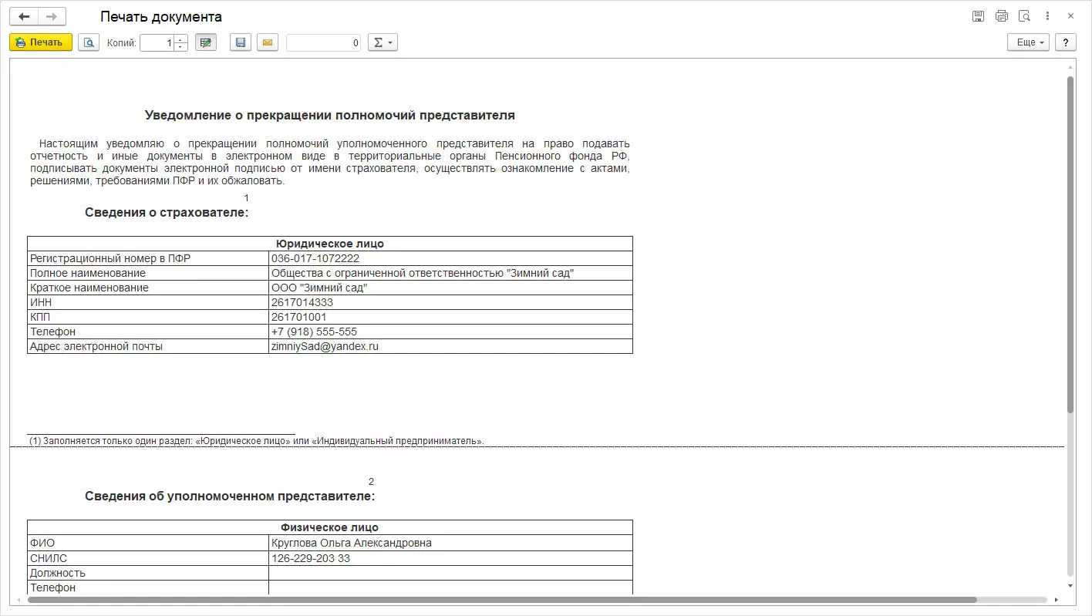The image size is (1092, 616).
Task: Click the yellow Печать button
Action: point(41,42)
